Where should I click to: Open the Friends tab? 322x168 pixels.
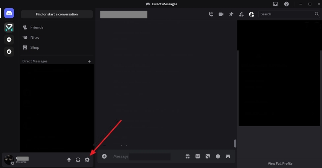tap(56, 27)
